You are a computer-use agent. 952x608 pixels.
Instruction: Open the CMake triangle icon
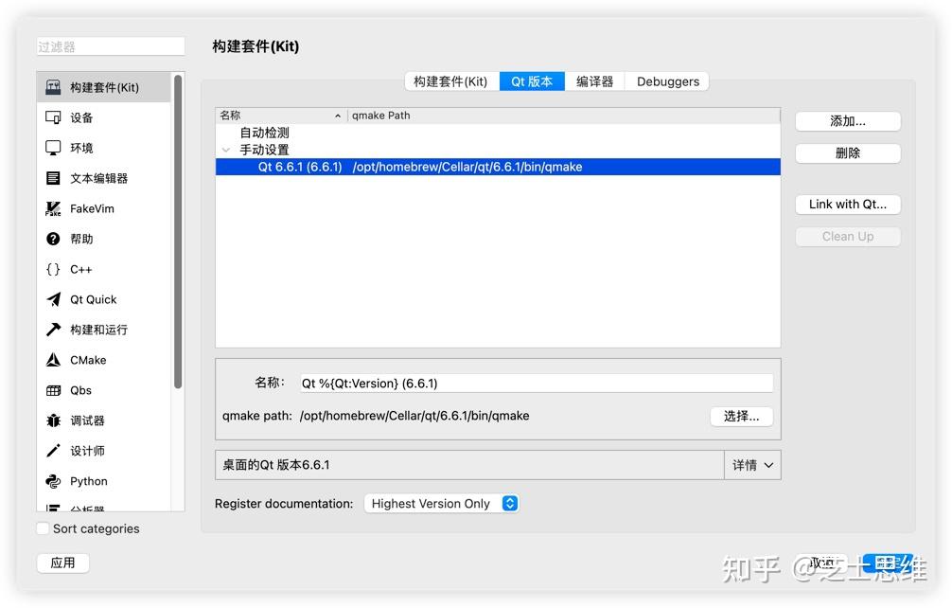[x=53, y=360]
